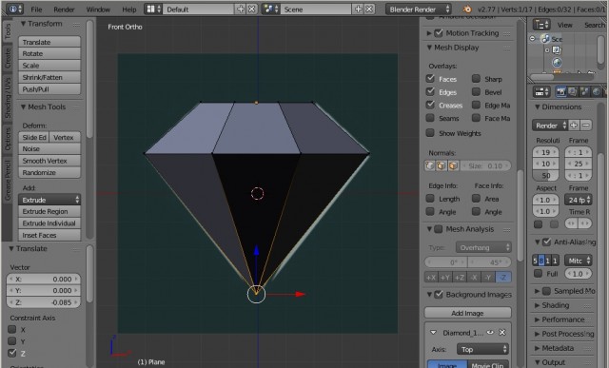Open the File menu
Image resolution: width=609 pixels, height=368 pixels.
pos(36,10)
